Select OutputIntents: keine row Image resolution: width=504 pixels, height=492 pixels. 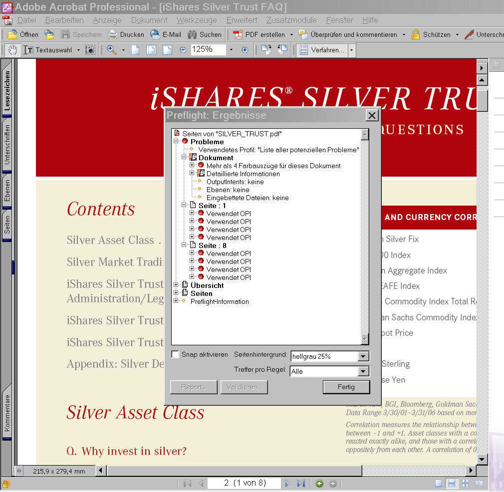(x=235, y=182)
